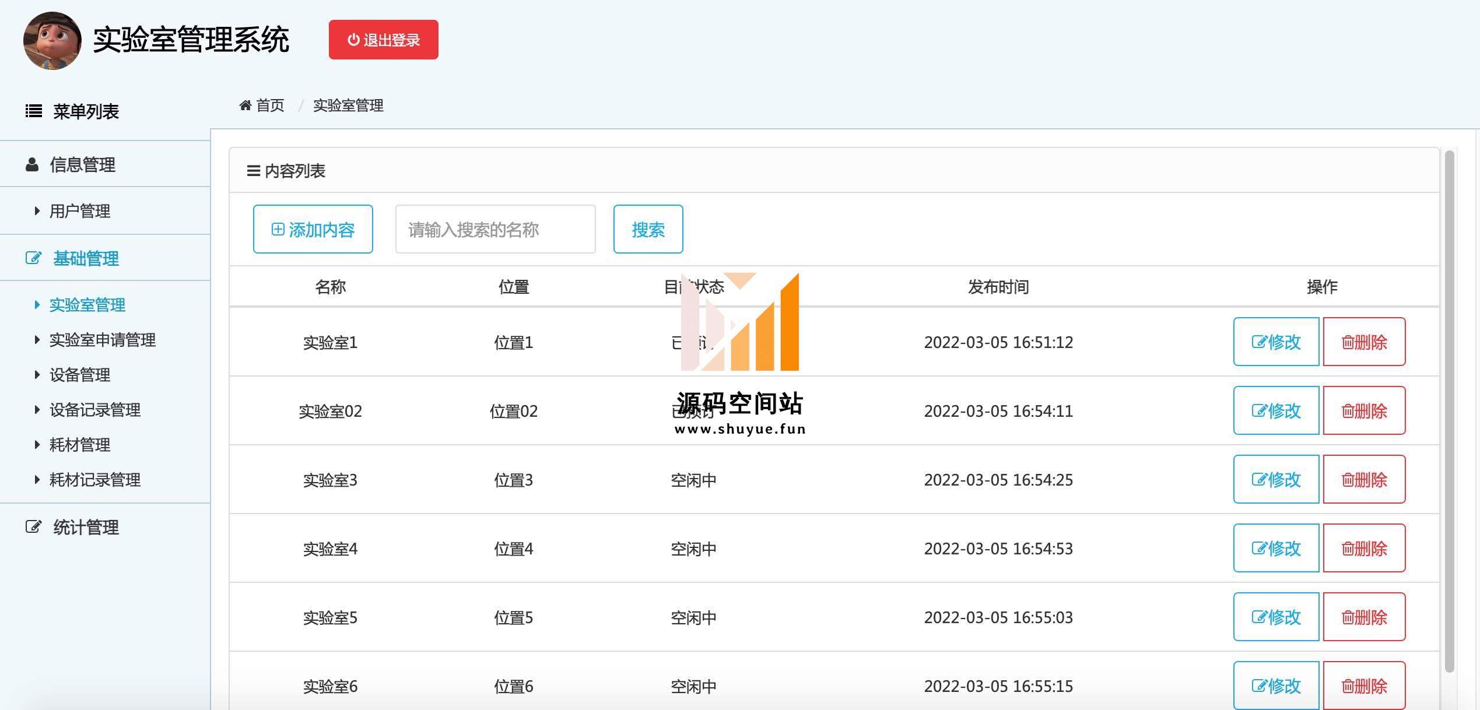Click the plus icon in 添加内容

[278, 229]
